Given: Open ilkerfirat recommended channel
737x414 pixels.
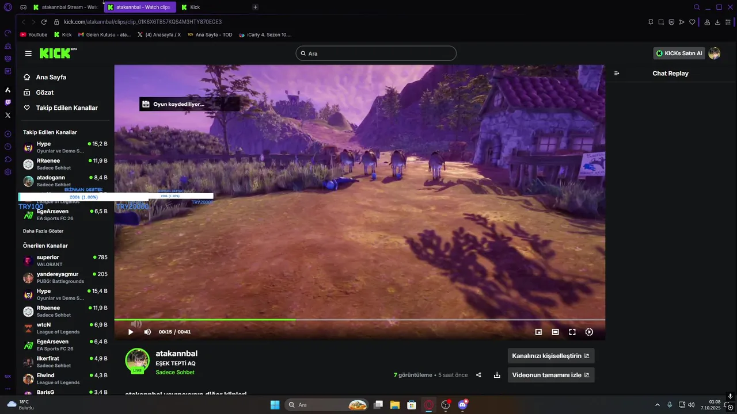Looking at the screenshot, I should pyautogui.click(x=65, y=362).
